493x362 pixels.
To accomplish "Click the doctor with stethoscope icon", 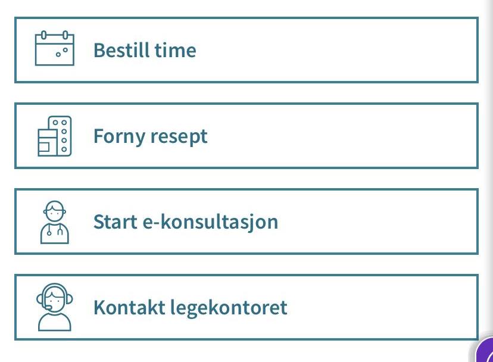I will (x=55, y=222).
